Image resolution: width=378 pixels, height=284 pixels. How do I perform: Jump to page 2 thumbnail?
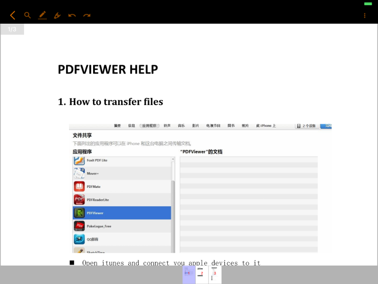pos(202,275)
